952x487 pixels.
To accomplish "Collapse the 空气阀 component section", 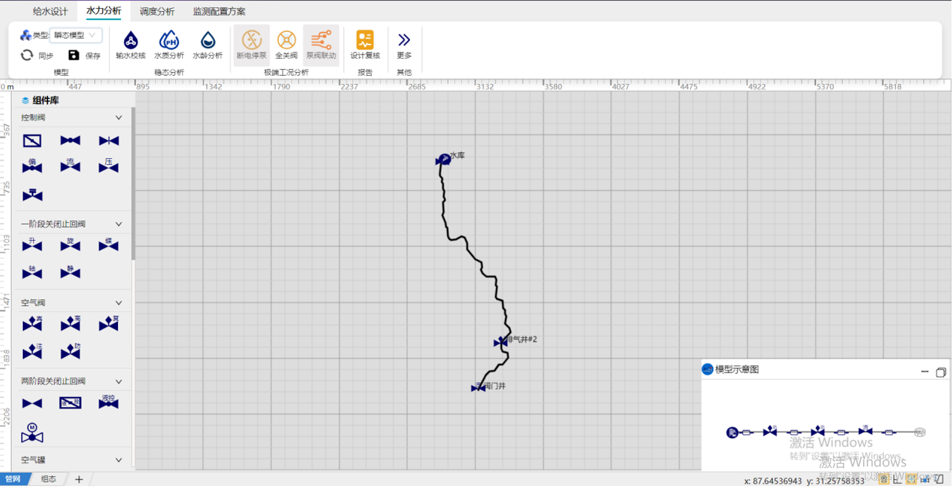I will click(x=119, y=303).
